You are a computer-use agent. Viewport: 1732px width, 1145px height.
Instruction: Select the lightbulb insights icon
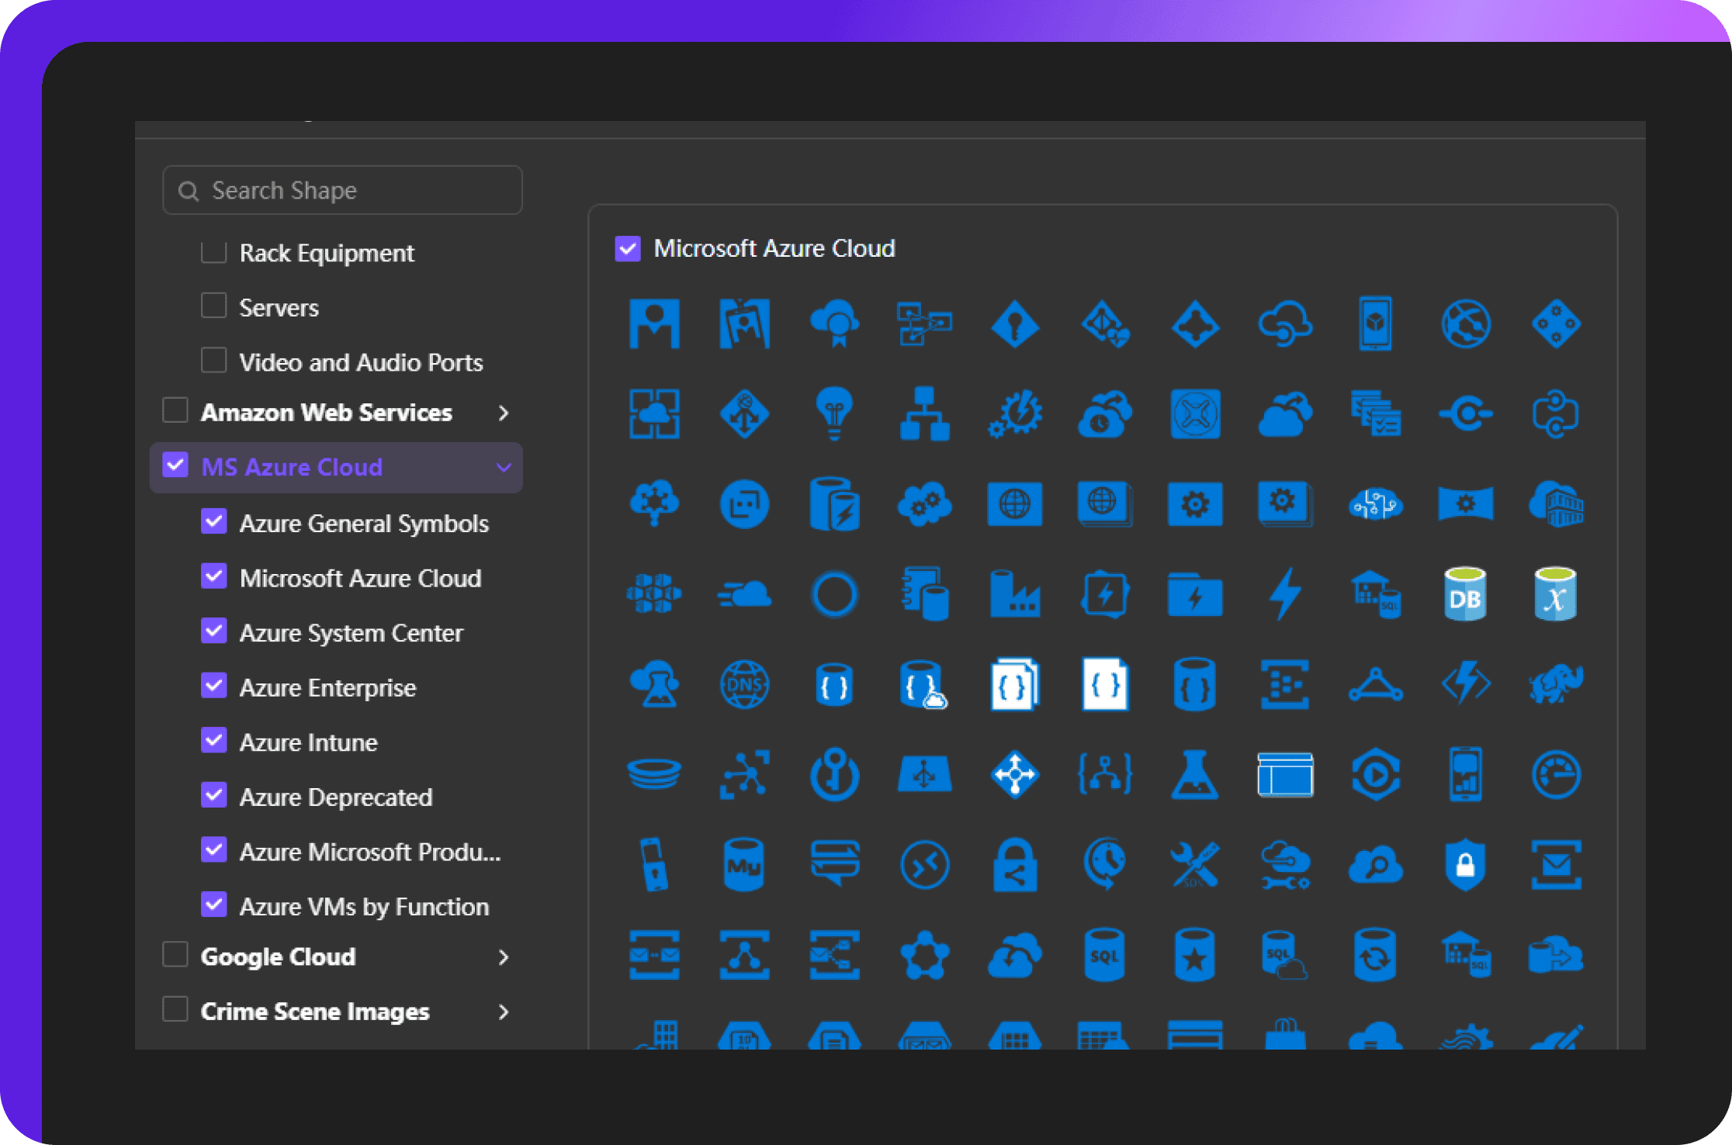(834, 413)
